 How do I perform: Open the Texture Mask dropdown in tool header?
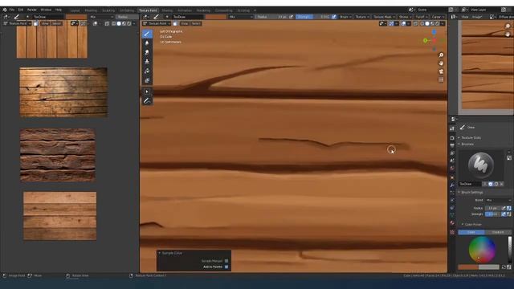coord(384,17)
